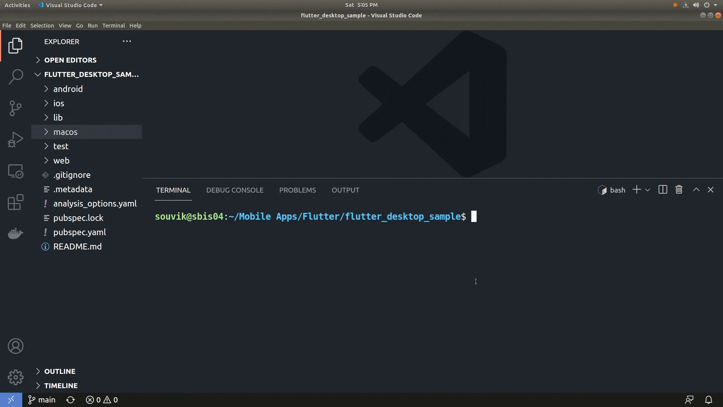Open the Search view in activity bar
Viewport: 723px width, 407px height.
point(15,77)
